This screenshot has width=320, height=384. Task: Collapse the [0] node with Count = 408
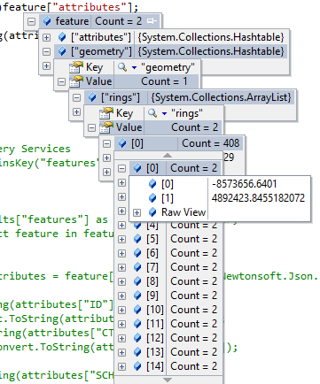(x=106, y=143)
